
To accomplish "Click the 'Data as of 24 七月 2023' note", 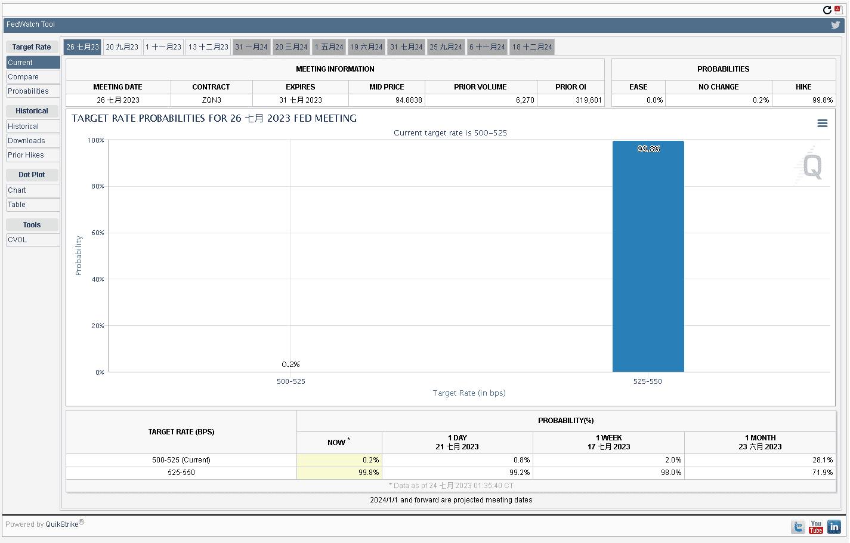I will (451, 486).
